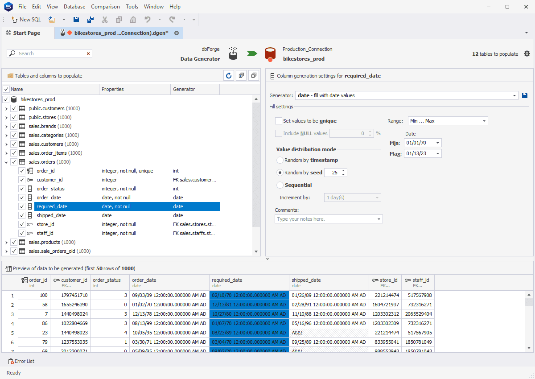Screen dimensions: 535x379
Task: Collapse the sales.orders tree node
Action: (x=6, y=162)
